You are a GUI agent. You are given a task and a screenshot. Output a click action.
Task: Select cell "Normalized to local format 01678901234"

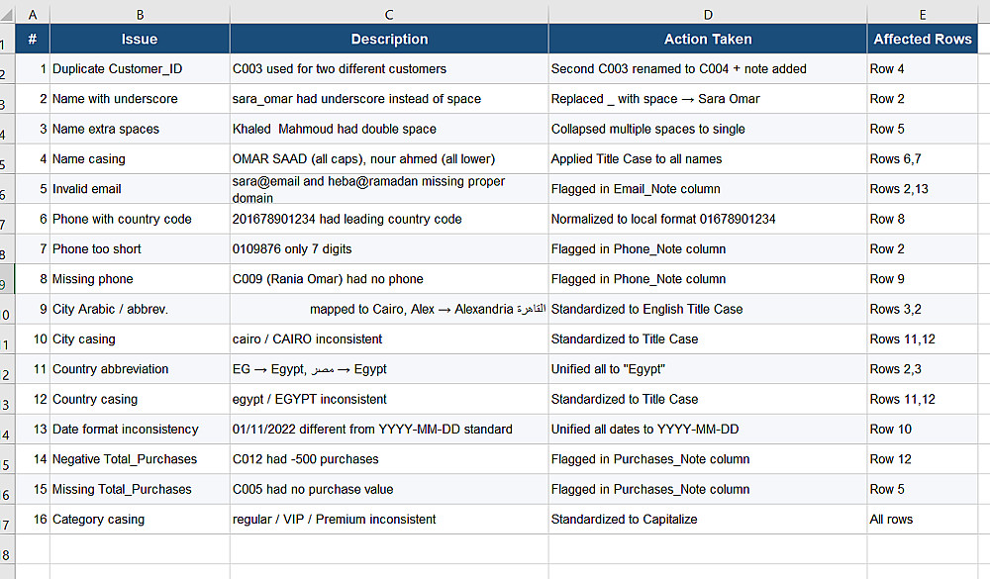pyautogui.click(x=708, y=219)
